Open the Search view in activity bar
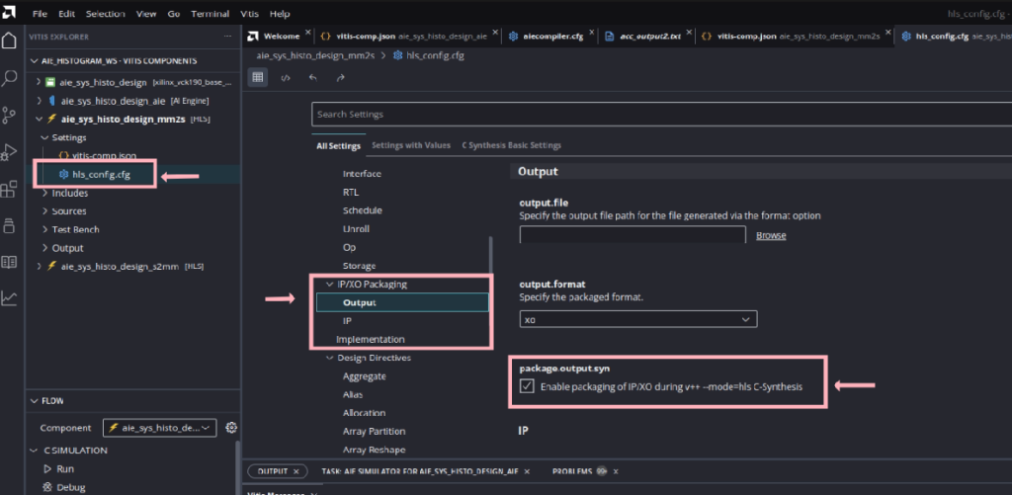 (x=9, y=79)
